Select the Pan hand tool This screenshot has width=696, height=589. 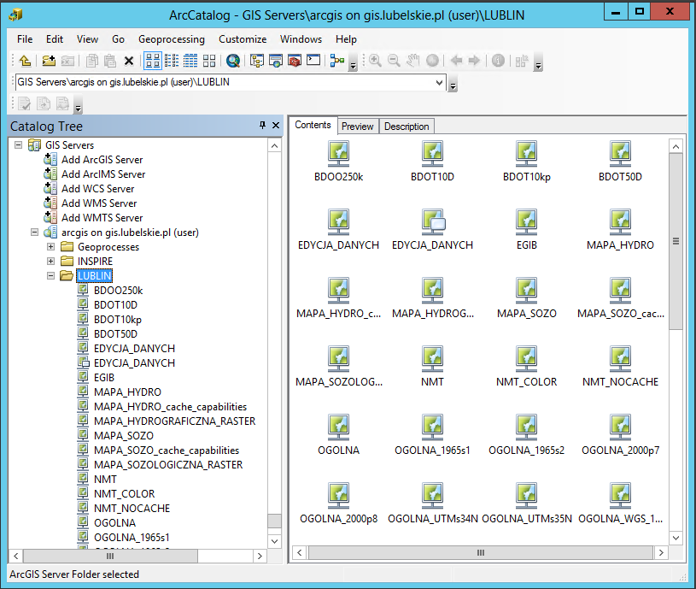pos(413,61)
